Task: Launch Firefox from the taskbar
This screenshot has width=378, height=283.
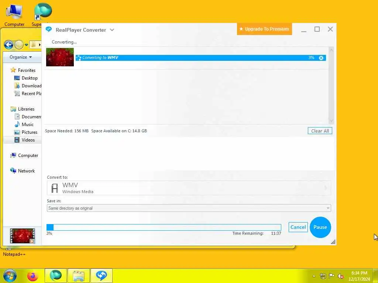Action: point(32,276)
